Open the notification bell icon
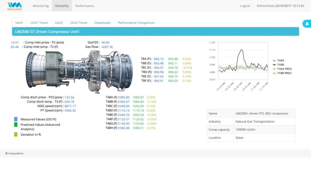 [307, 24]
